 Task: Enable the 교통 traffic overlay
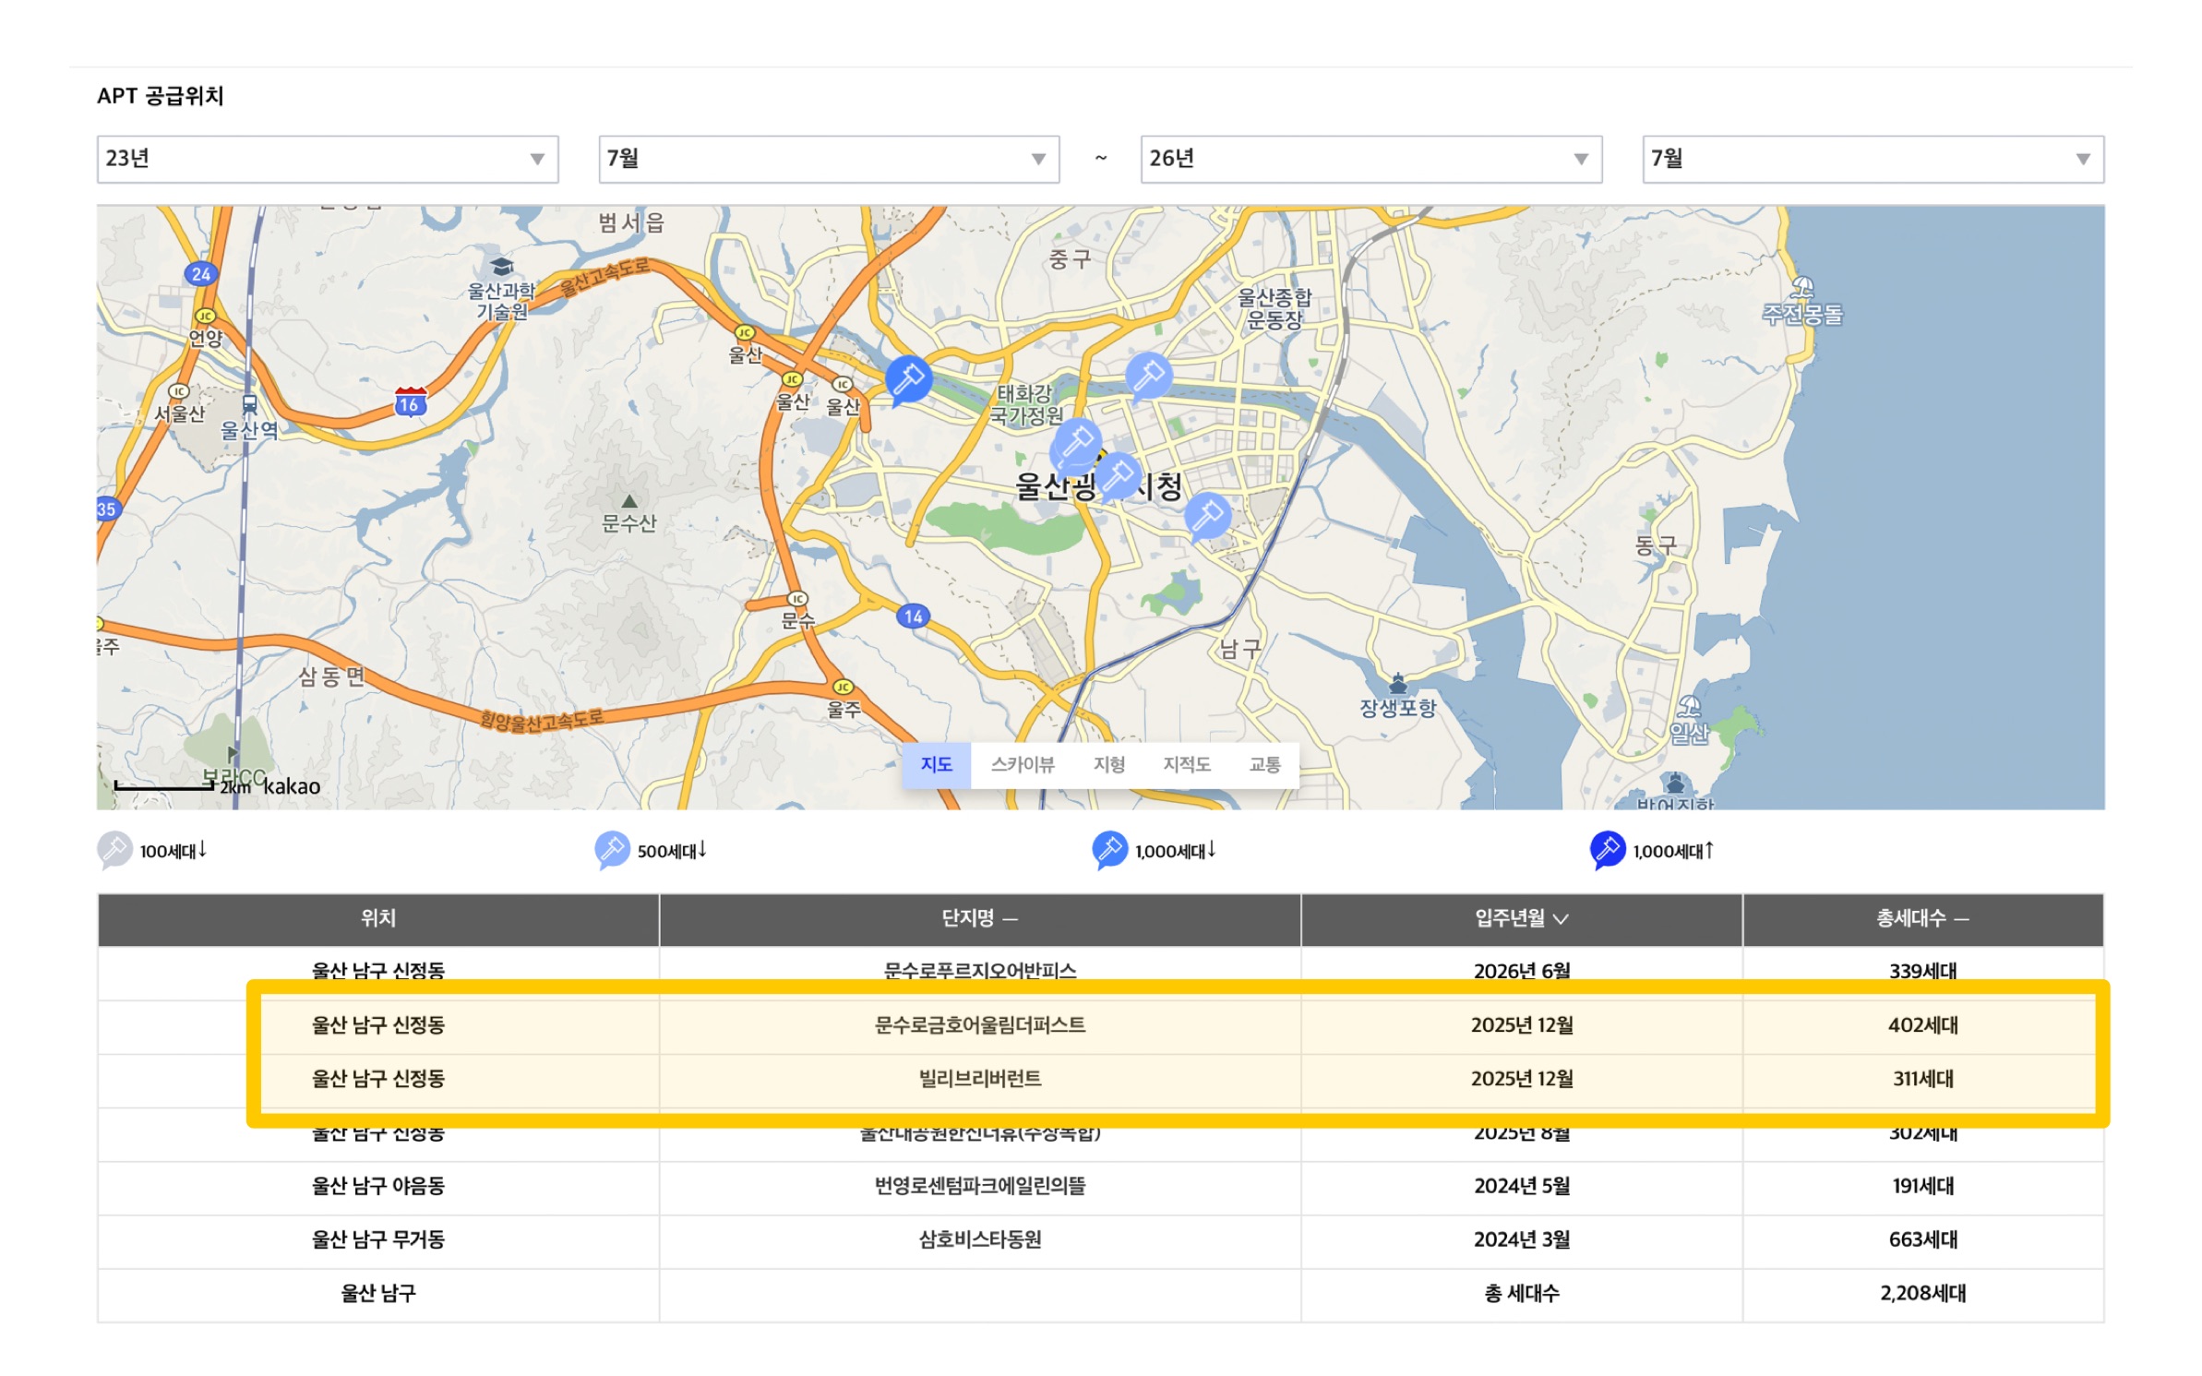point(1264,764)
